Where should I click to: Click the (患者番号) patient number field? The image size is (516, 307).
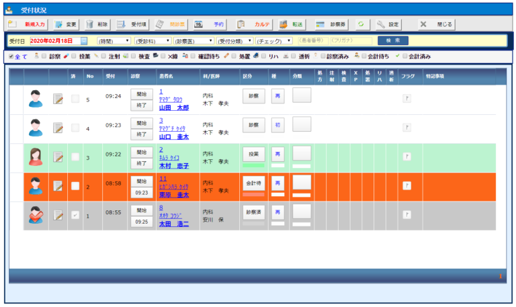pos(313,41)
